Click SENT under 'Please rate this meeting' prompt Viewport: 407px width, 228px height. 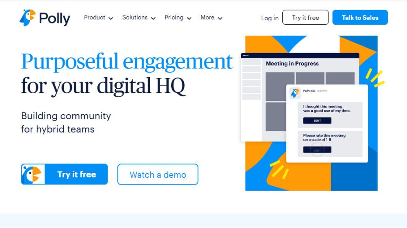[x=317, y=150]
